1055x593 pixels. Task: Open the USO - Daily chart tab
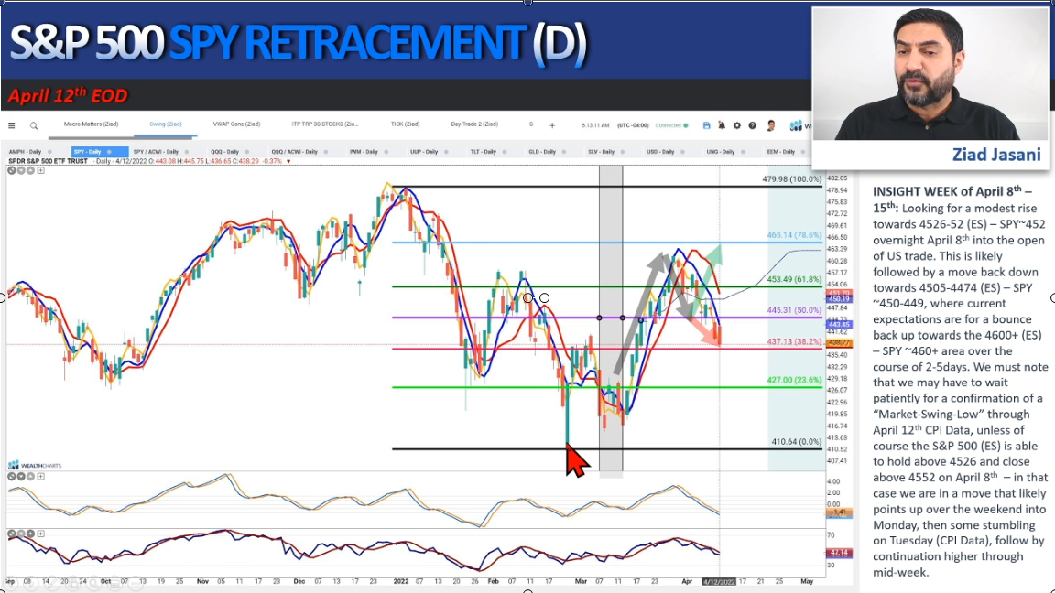pyautogui.click(x=660, y=152)
